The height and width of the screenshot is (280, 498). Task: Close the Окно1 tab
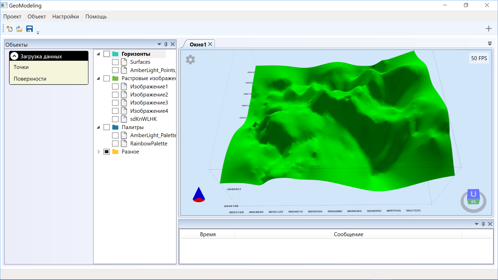(210, 44)
